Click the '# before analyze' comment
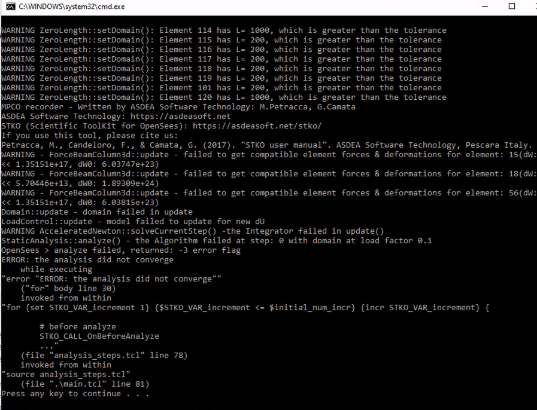Screen dimensions: 537x410 pos(78,328)
